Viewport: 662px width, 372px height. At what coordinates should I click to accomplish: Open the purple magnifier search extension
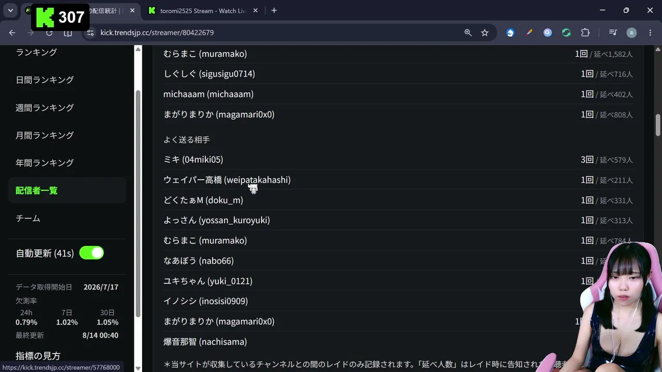coord(548,33)
